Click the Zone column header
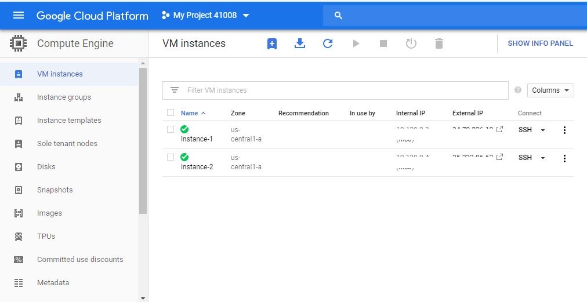The height and width of the screenshot is (302, 587). coord(238,113)
